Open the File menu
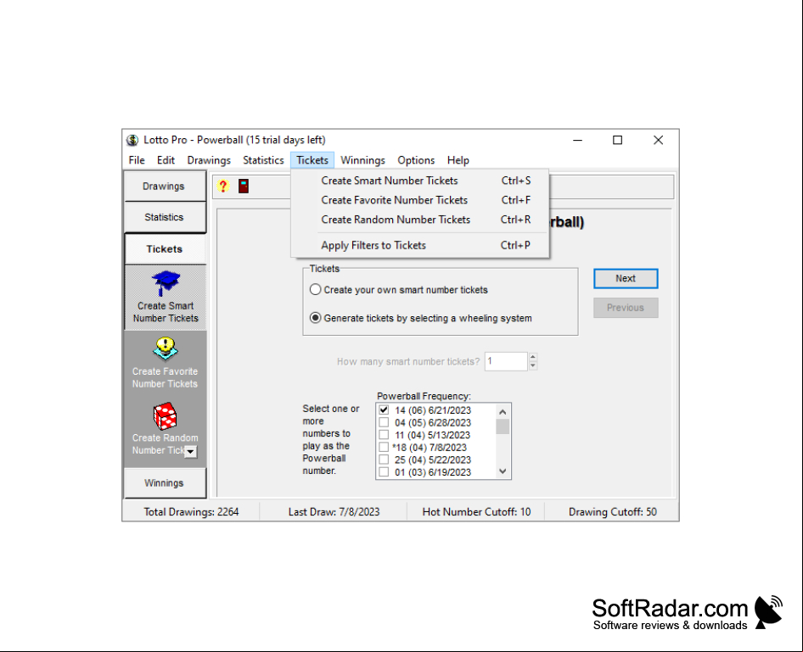 point(137,160)
